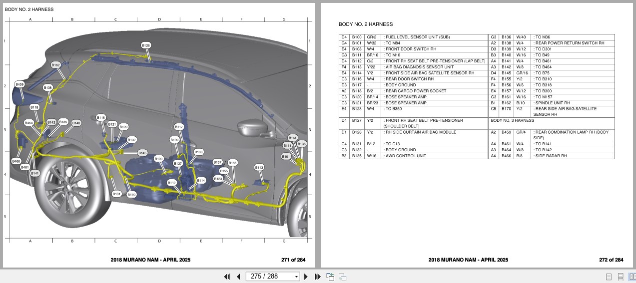
Task: Click connector label B121 on diagram
Action: tap(112, 124)
